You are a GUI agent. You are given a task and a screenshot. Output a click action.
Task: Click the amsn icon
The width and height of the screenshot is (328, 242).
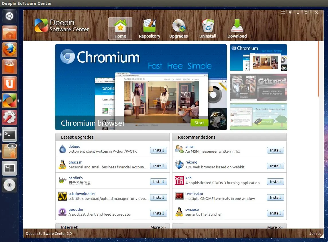[x=179, y=149]
